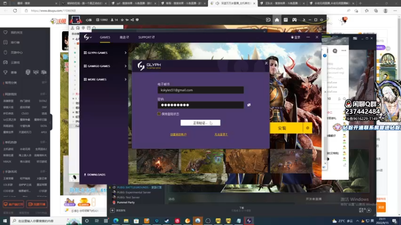Open the 商店 store tab in Glyph
Screen dimensions: 401x225
[124, 37]
